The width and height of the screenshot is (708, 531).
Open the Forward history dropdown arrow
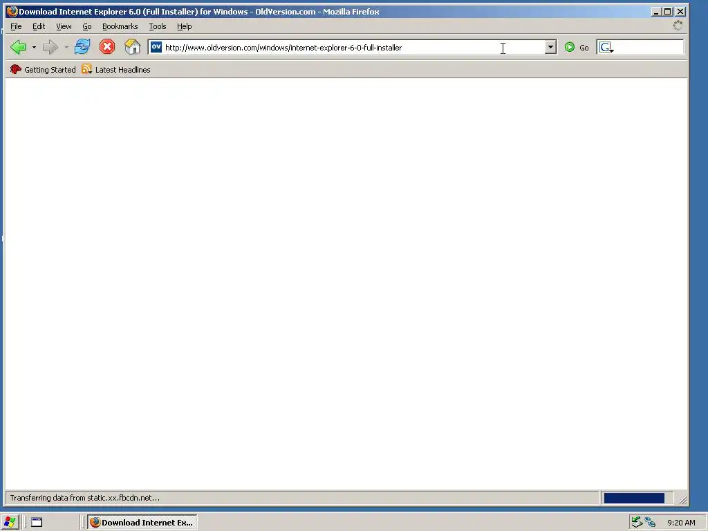66,47
